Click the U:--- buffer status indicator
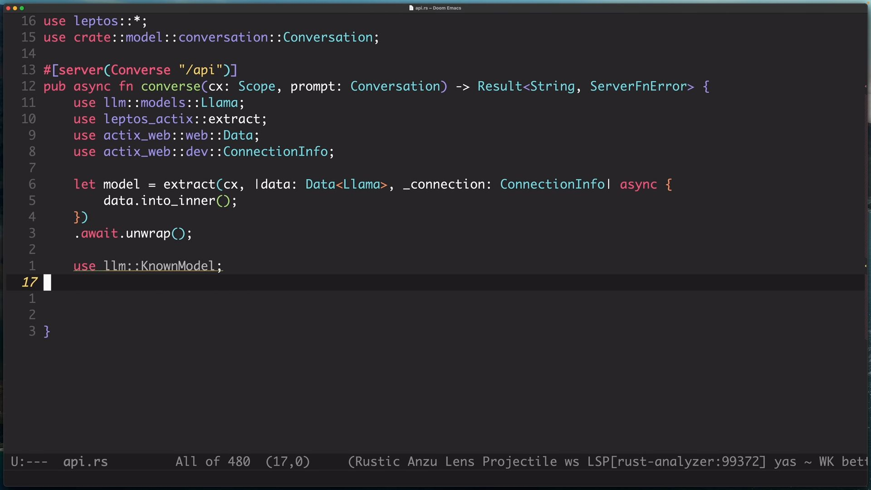Viewport: 871px width, 490px height. click(x=29, y=462)
